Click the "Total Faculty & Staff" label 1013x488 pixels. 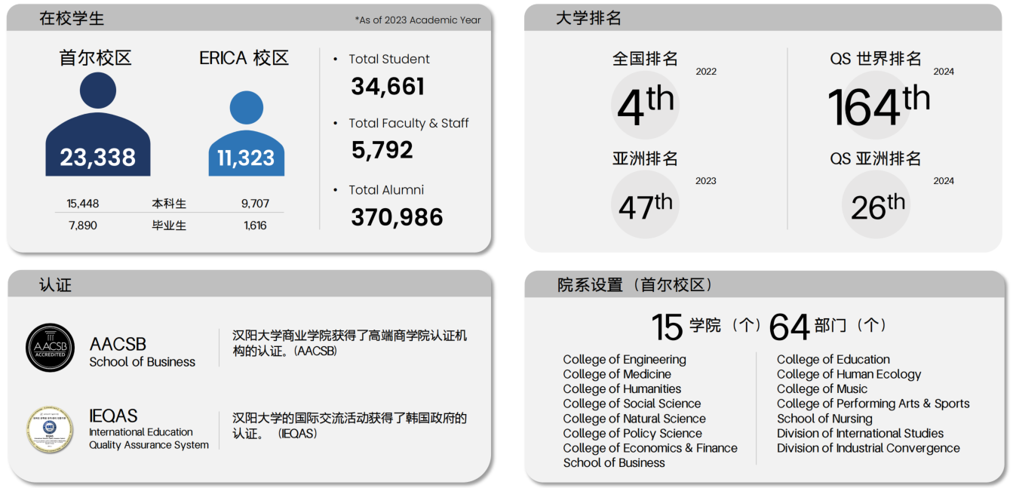click(x=409, y=123)
